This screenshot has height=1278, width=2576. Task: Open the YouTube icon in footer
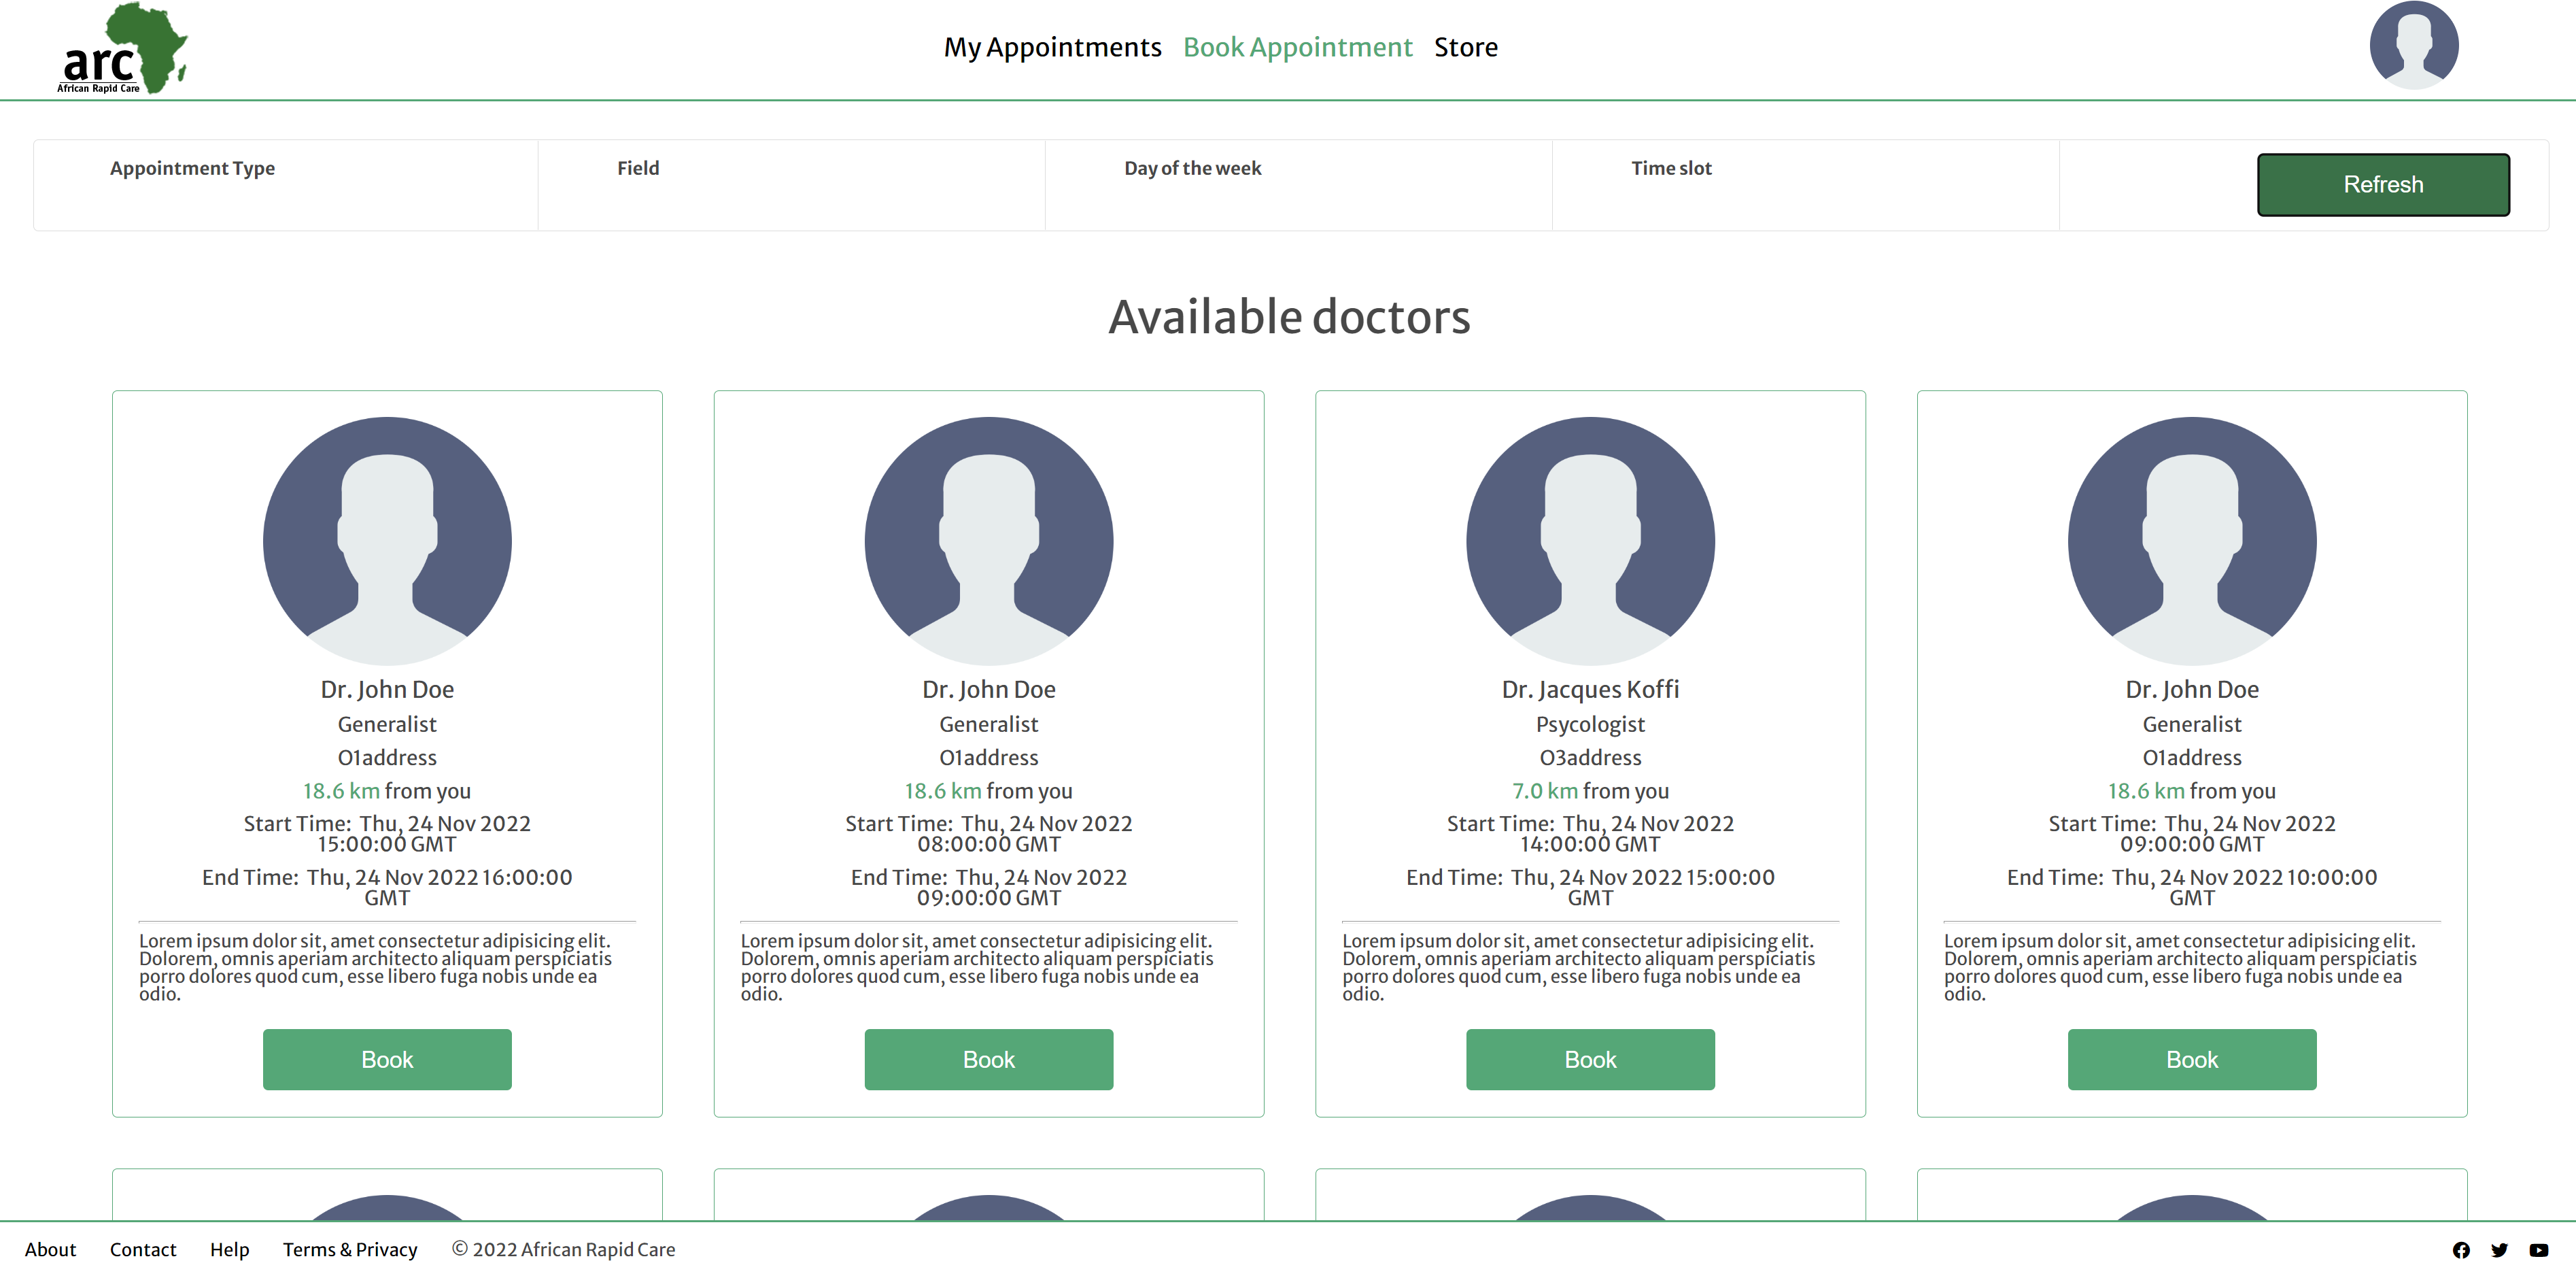click(2539, 1250)
